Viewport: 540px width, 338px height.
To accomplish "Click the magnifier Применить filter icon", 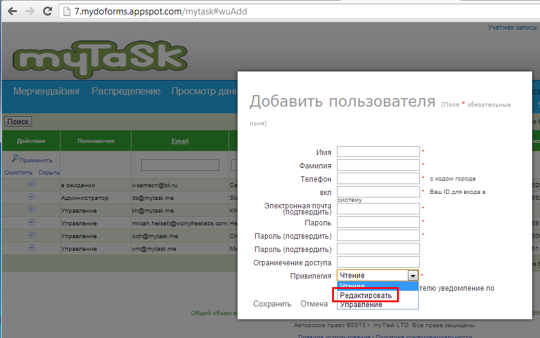I will 15,160.
